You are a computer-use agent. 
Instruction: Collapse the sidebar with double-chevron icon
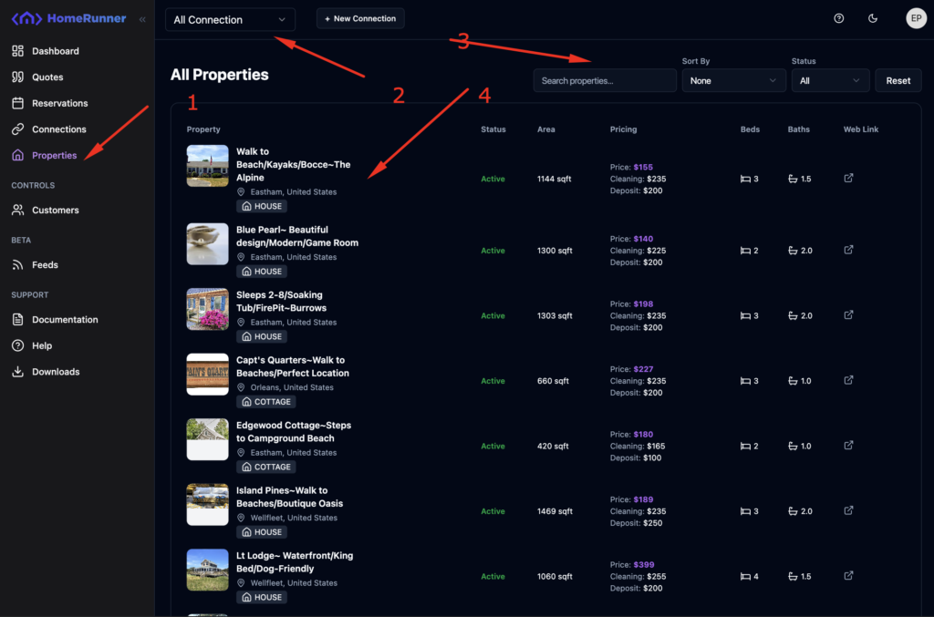[142, 19]
